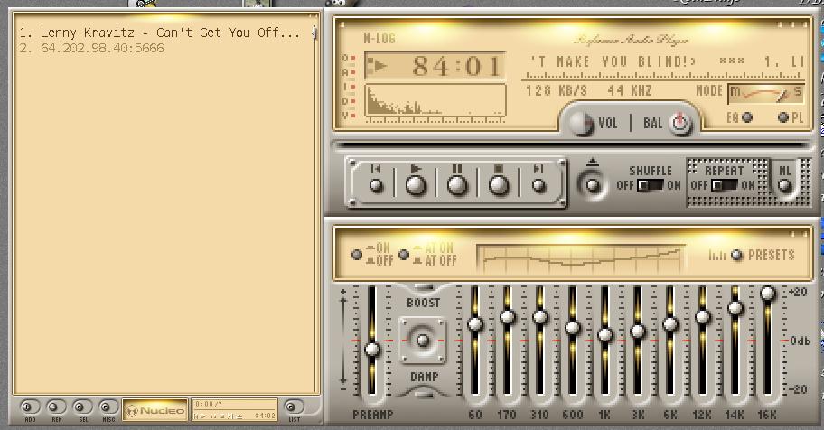Screen dimensions: 824x430
Task: Toggle the EQ window button
Action: 746,117
